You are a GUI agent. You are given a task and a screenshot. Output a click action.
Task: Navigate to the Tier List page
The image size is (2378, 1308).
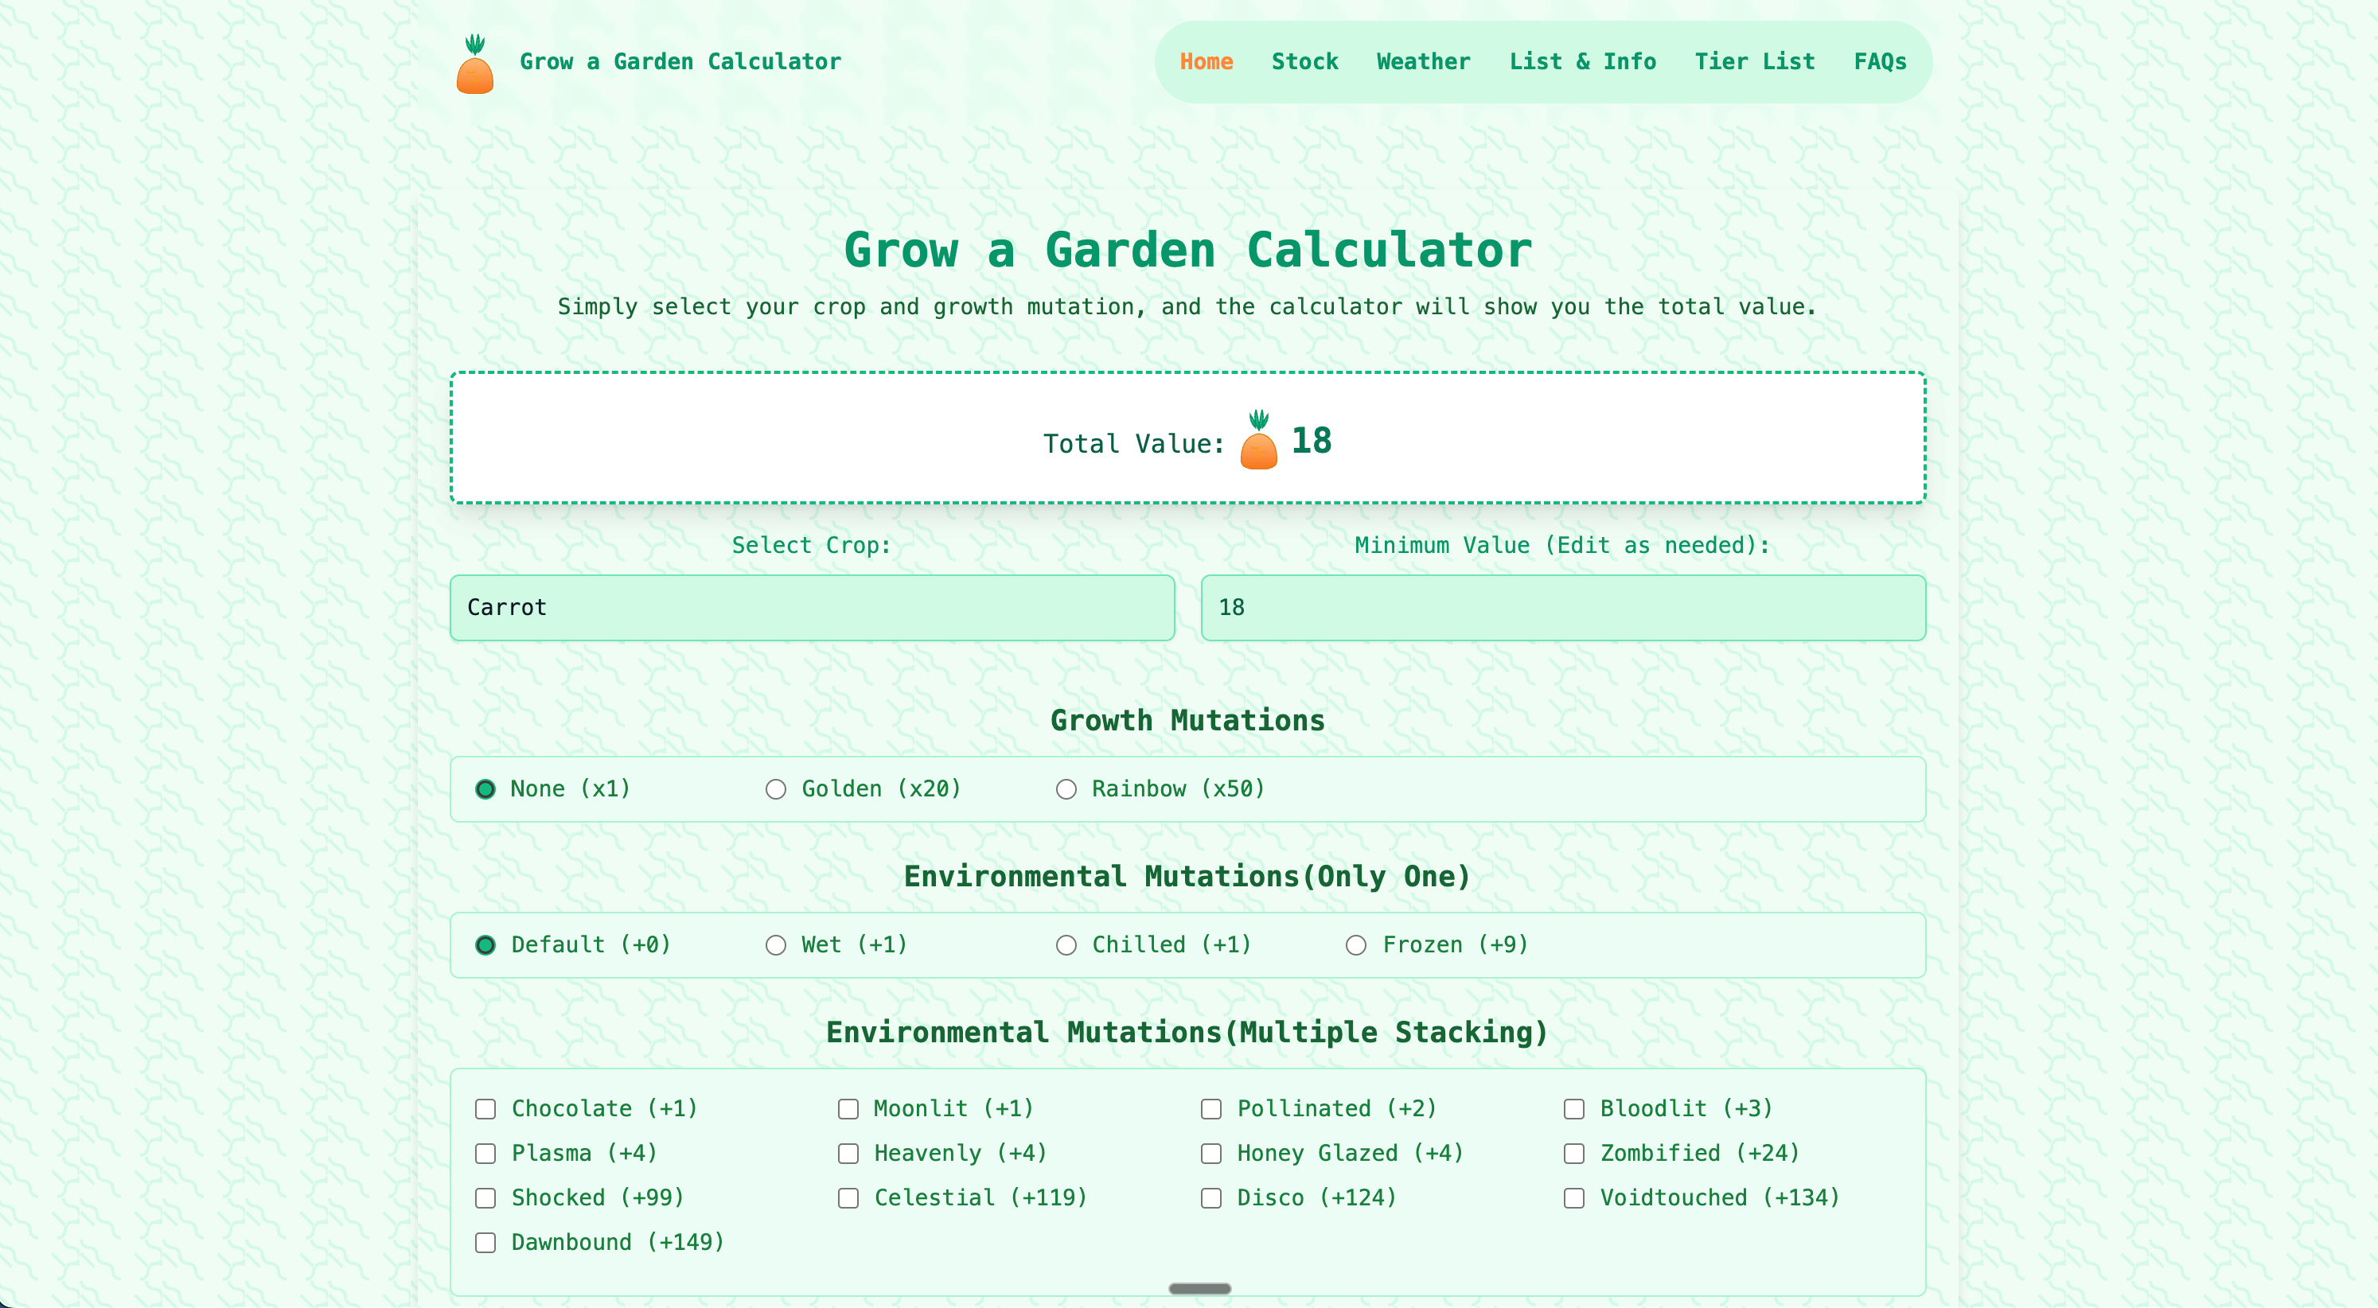[x=1754, y=61]
